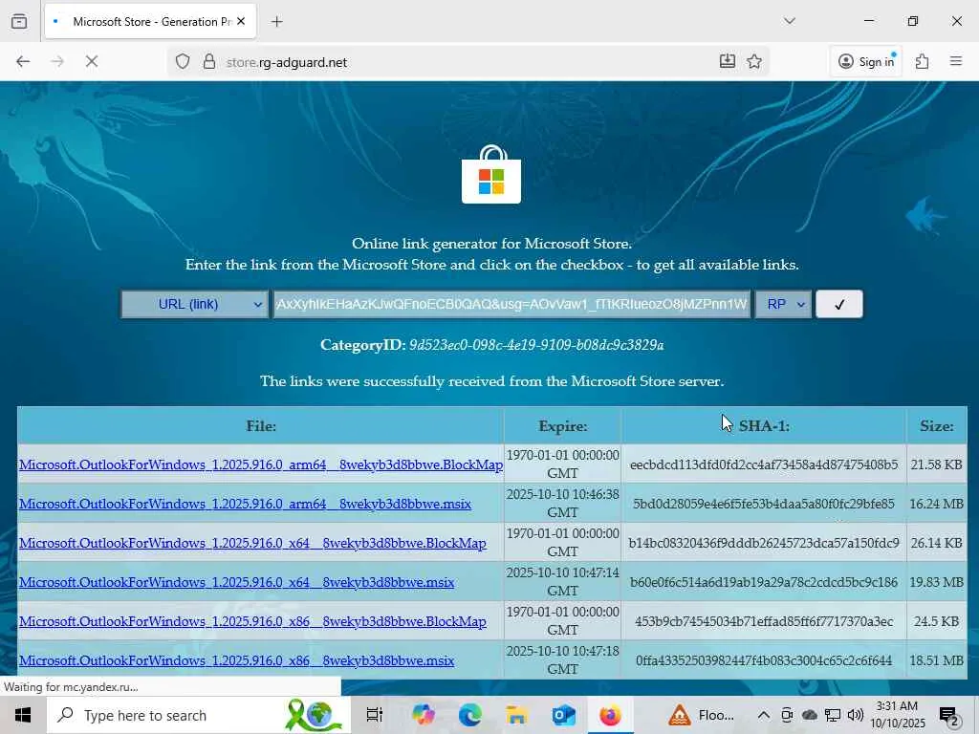Screen dimensions: 979x734
Task: Open the Extensions puzzle icon
Action: click(922, 61)
